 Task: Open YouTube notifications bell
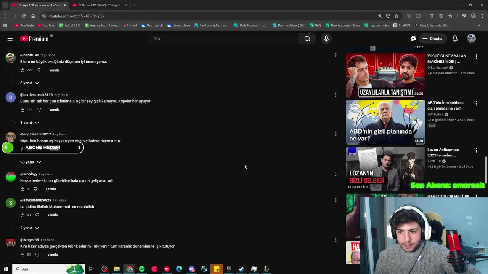click(x=455, y=38)
